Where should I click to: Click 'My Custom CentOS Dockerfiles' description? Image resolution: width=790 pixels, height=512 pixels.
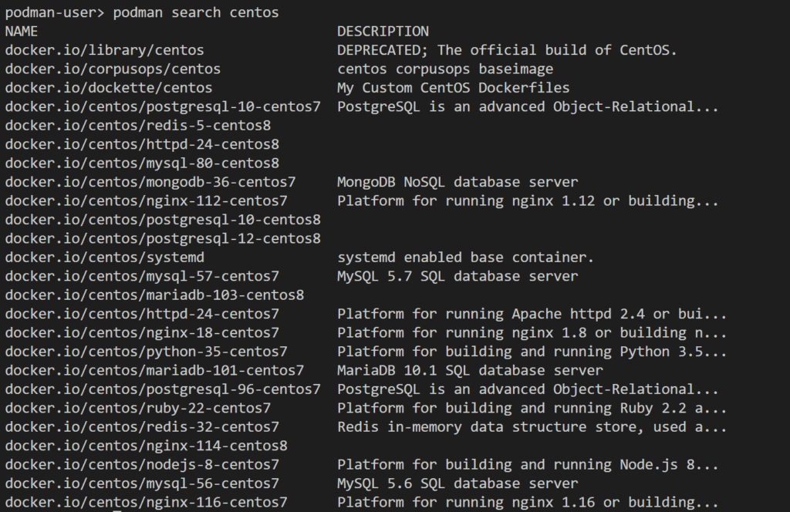454,88
